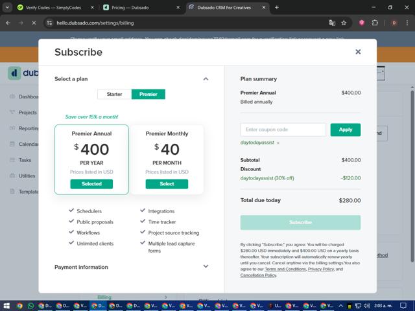Open Templates icon in Dubsado sidebar
Image resolution: width=415 pixels, height=311 pixels.
tap(12, 191)
